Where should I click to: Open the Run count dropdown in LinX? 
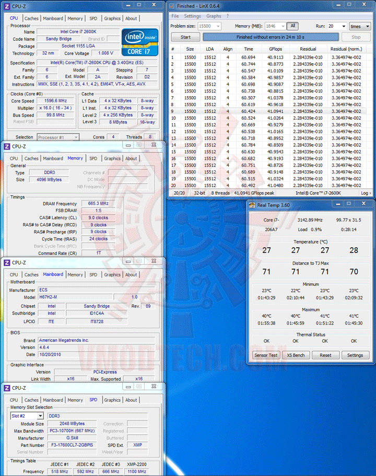pos(344,27)
